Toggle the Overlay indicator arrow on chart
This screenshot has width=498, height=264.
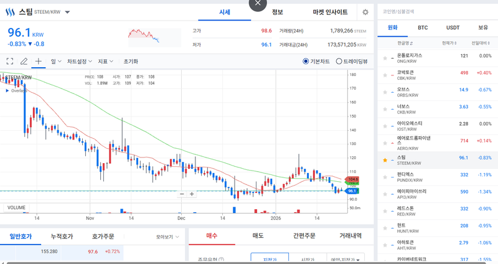(7, 91)
